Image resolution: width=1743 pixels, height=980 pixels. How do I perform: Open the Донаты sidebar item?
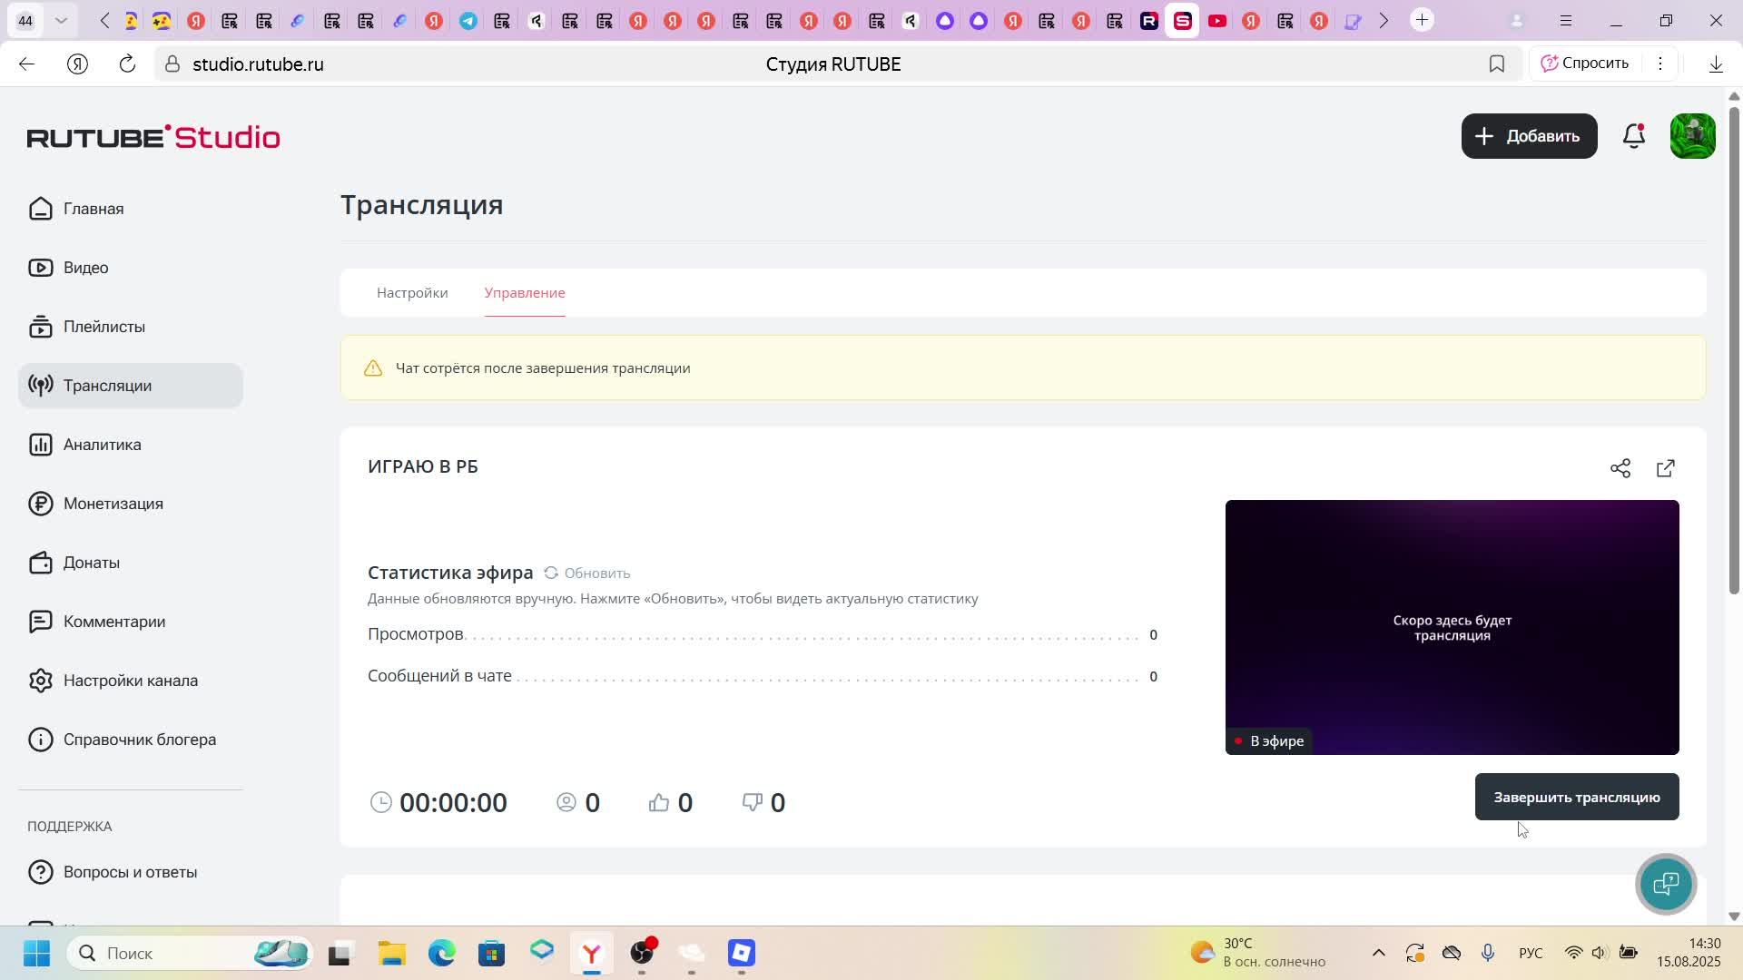click(91, 563)
